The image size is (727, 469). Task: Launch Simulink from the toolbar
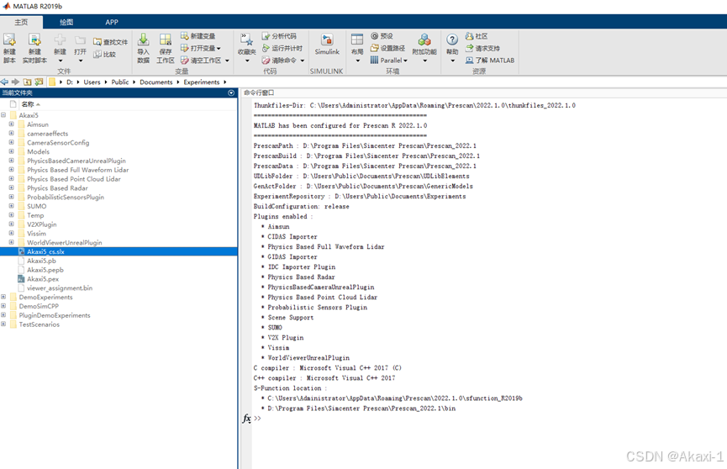(327, 44)
